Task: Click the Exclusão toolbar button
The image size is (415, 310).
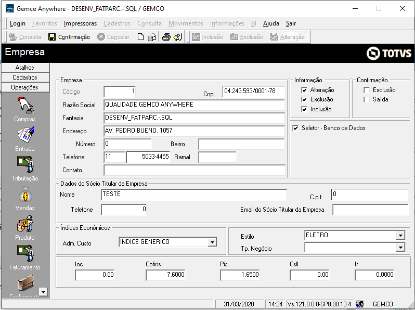Action: [247, 37]
